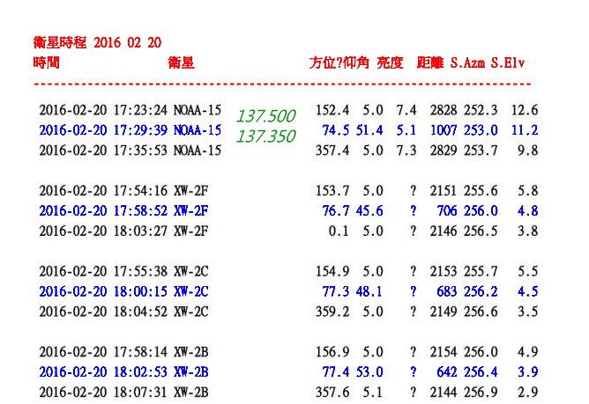Click the green 137.500 frequency annotation
Screen dimensions: 589x404
(265, 116)
